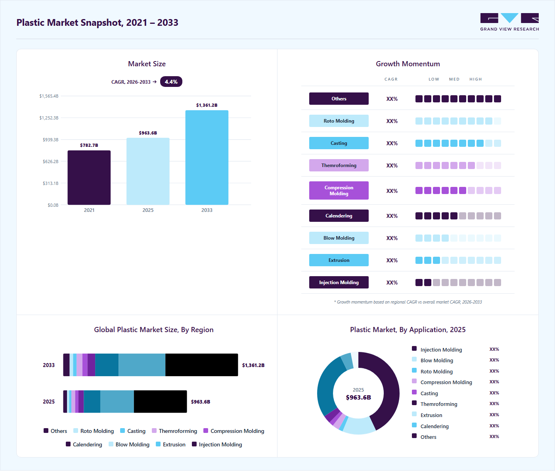The width and height of the screenshot is (555, 471).
Task: Click Blow Molding in the application legend
Action: coord(437,360)
